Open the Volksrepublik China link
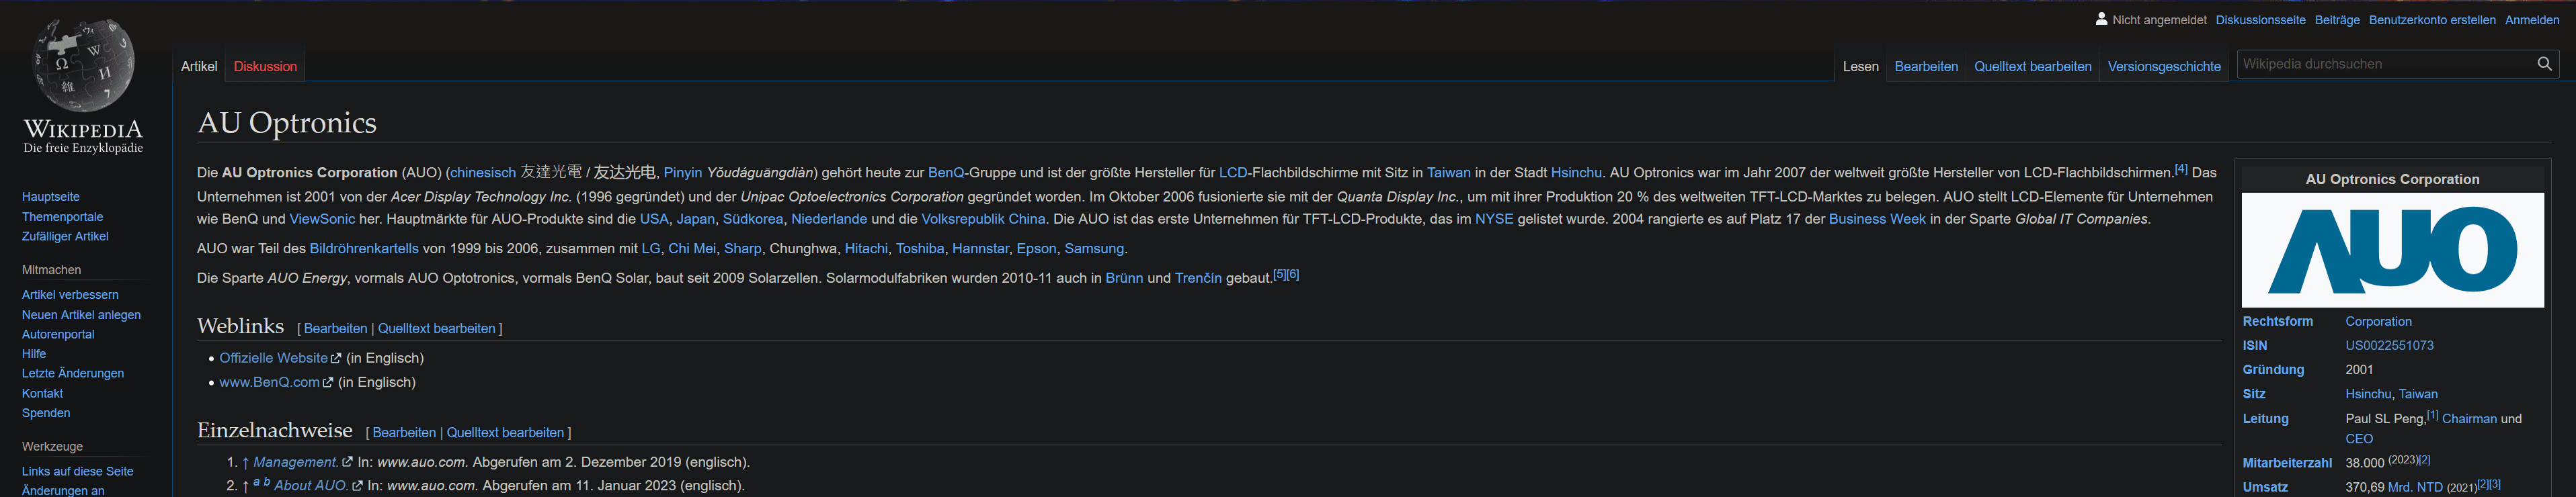This screenshot has height=497, width=2576. (983, 219)
